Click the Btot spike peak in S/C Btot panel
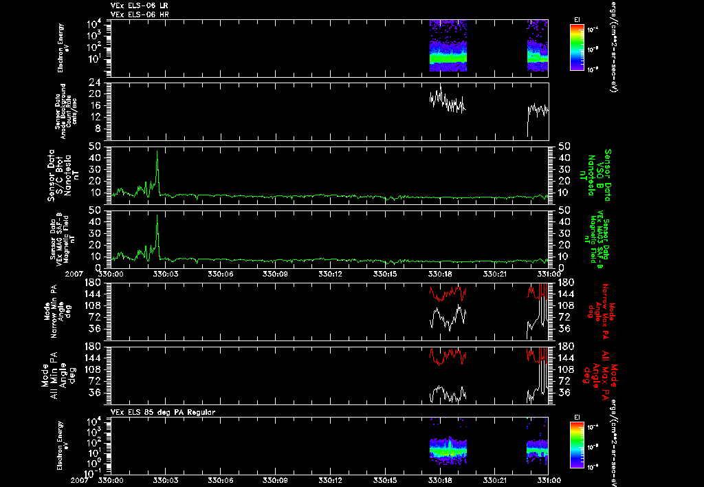704x487 pixels. point(157,152)
